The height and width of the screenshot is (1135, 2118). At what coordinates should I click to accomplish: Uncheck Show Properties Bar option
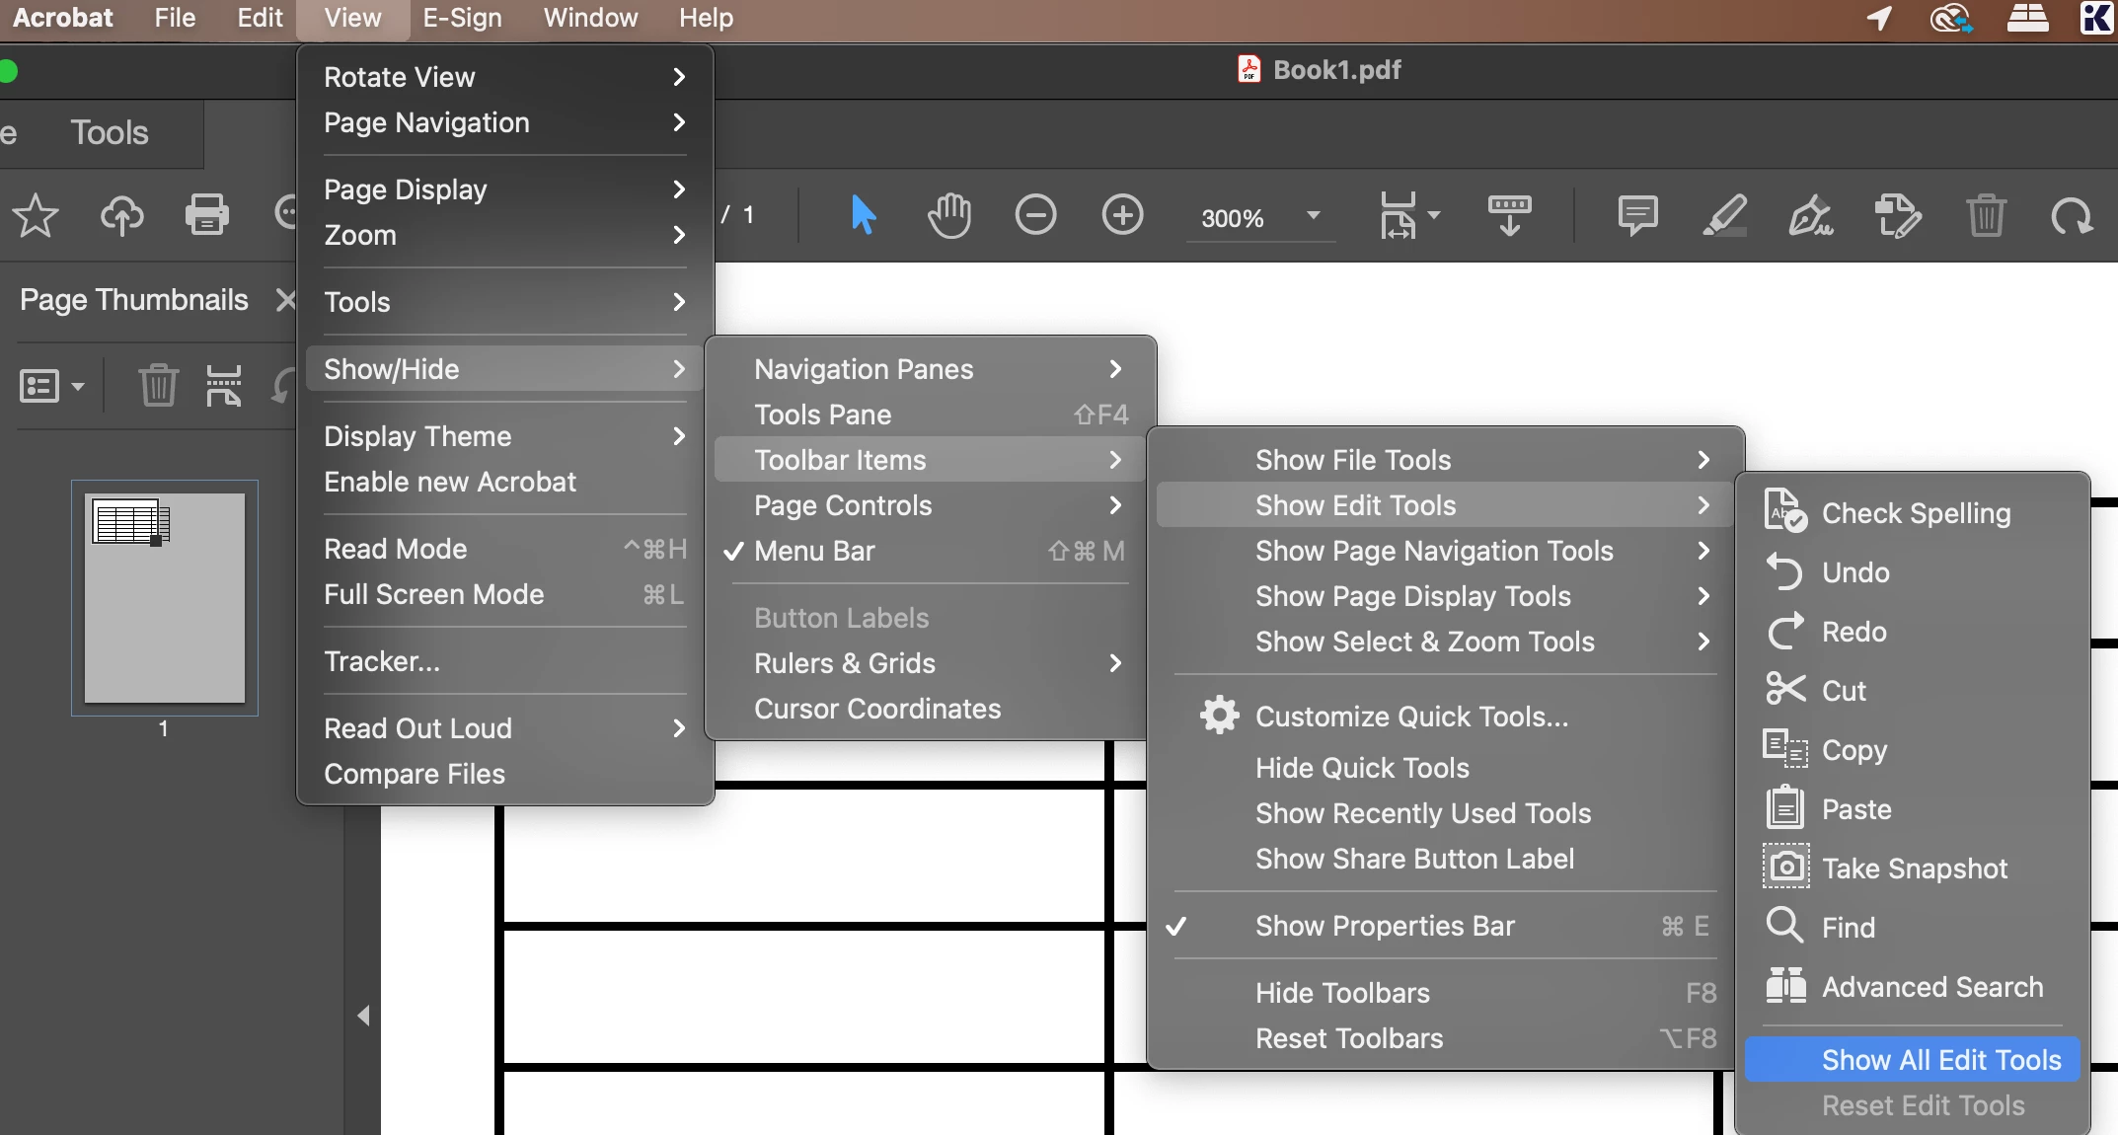pyautogui.click(x=1384, y=926)
